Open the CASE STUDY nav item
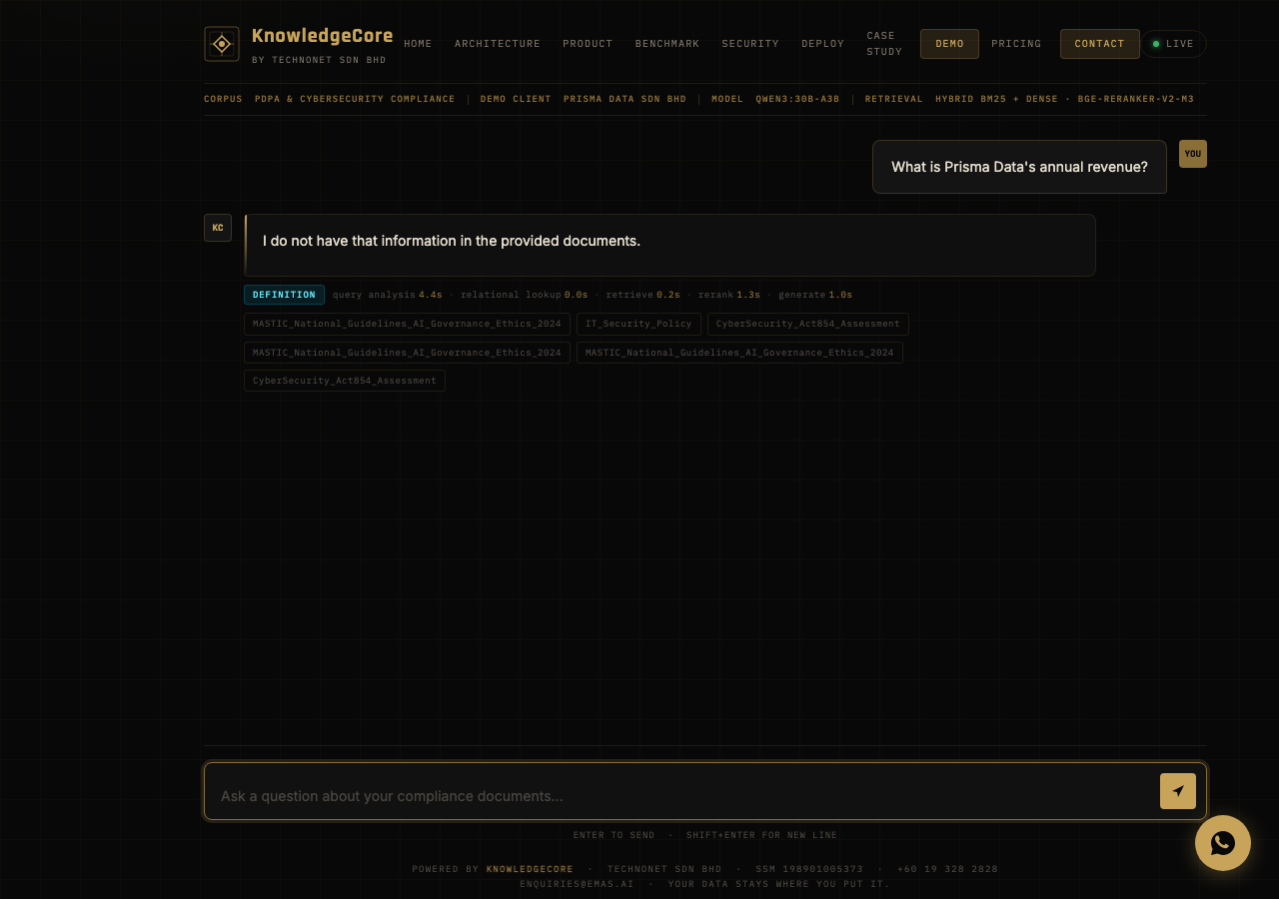Image resolution: width=1279 pixels, height=899 pixels. point(884,44)
